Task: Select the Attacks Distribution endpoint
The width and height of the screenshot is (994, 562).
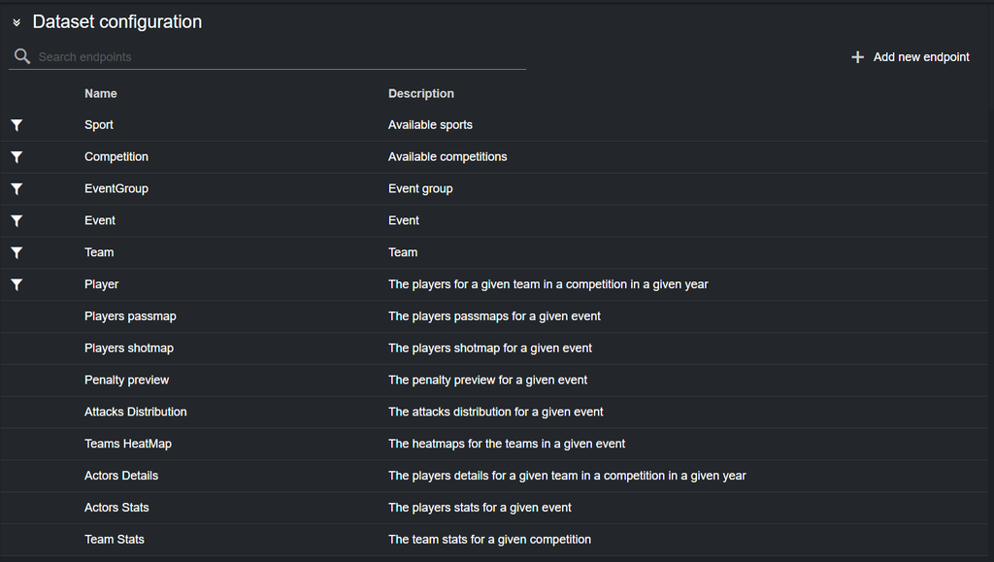Action: pos(135,413)
